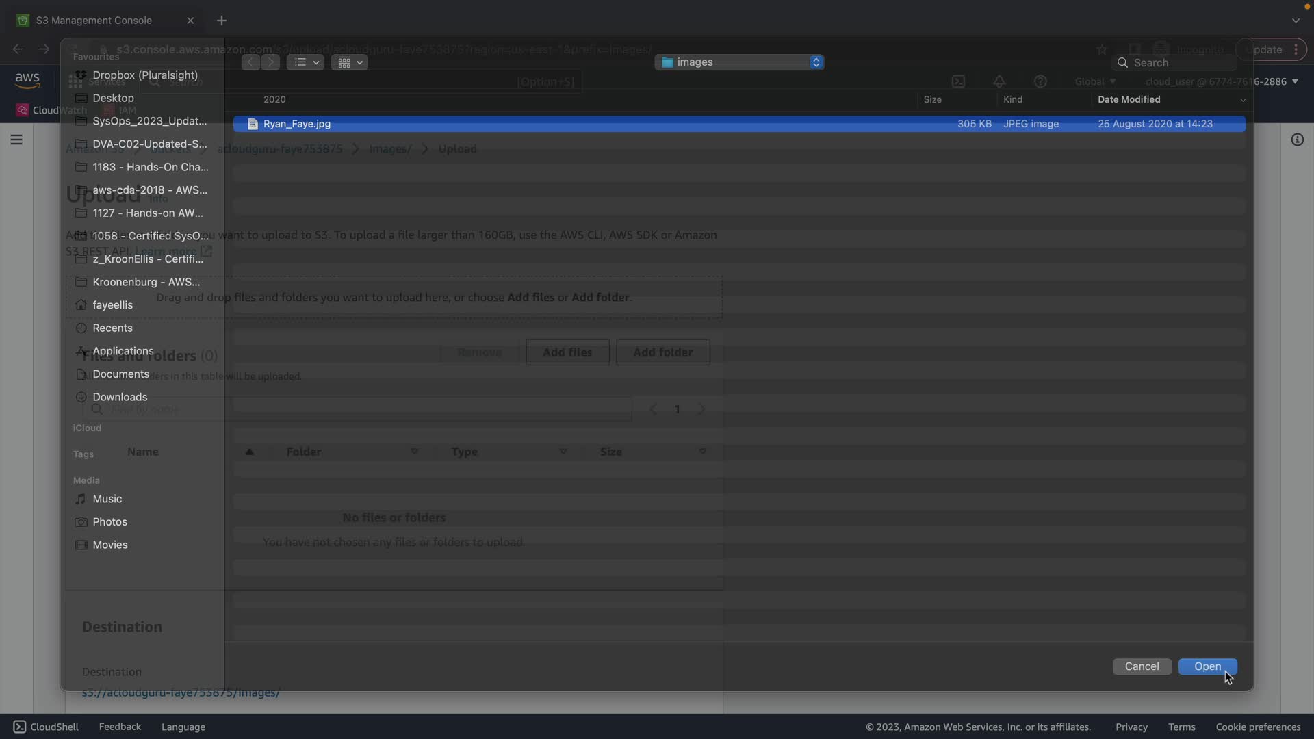Open the fayeellis home folder

(x=112, y=305)
